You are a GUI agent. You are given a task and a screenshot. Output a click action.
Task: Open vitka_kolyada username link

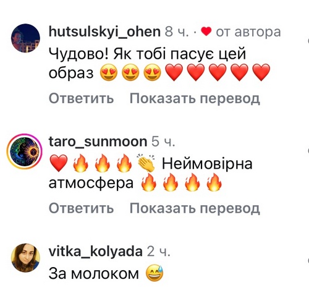coord(96,252)
